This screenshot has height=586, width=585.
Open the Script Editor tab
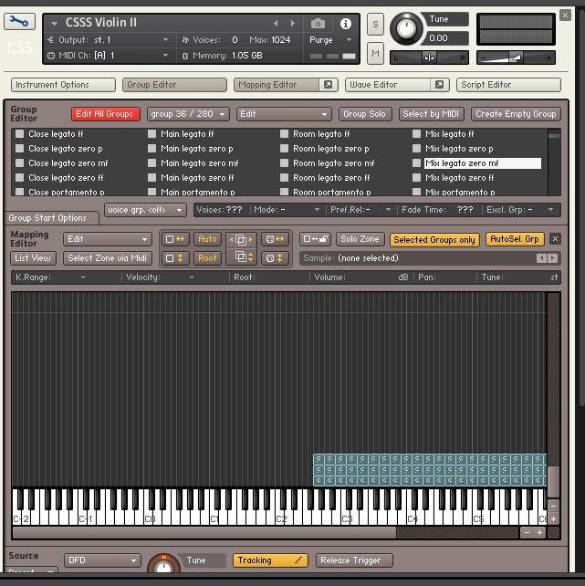508,85
